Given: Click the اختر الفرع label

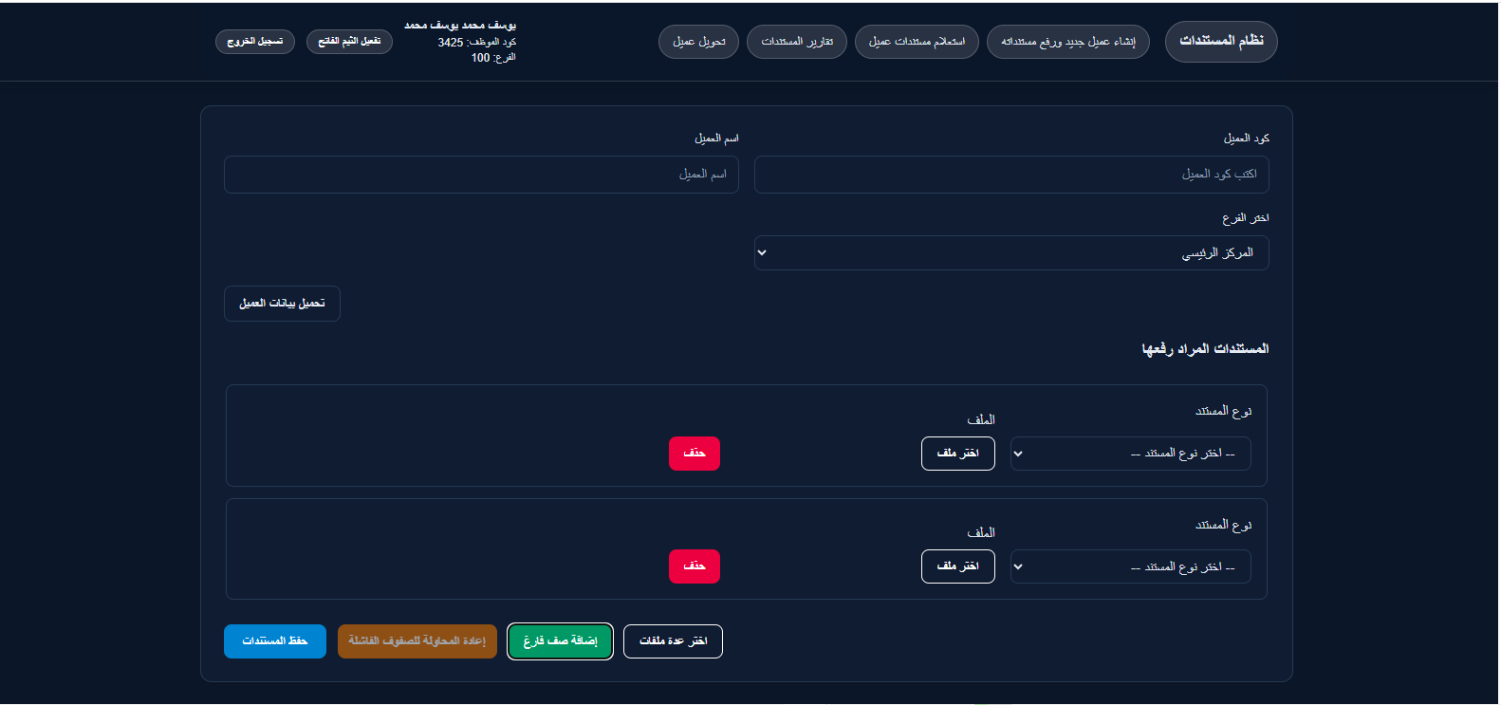Looking at the screenshot, I should point(1246,218).
